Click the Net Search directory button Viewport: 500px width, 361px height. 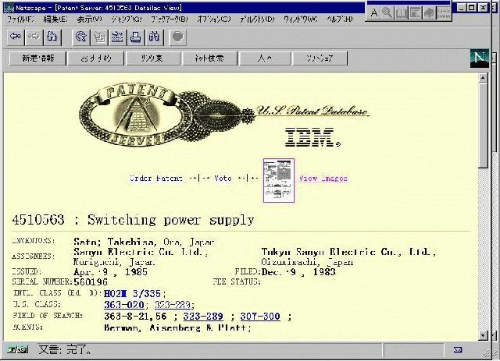[x=203, y=58]
